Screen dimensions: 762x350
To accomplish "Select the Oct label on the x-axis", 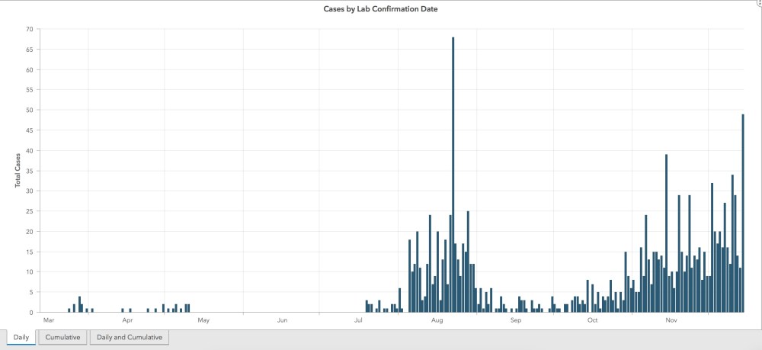I will (x=592, y=320).
